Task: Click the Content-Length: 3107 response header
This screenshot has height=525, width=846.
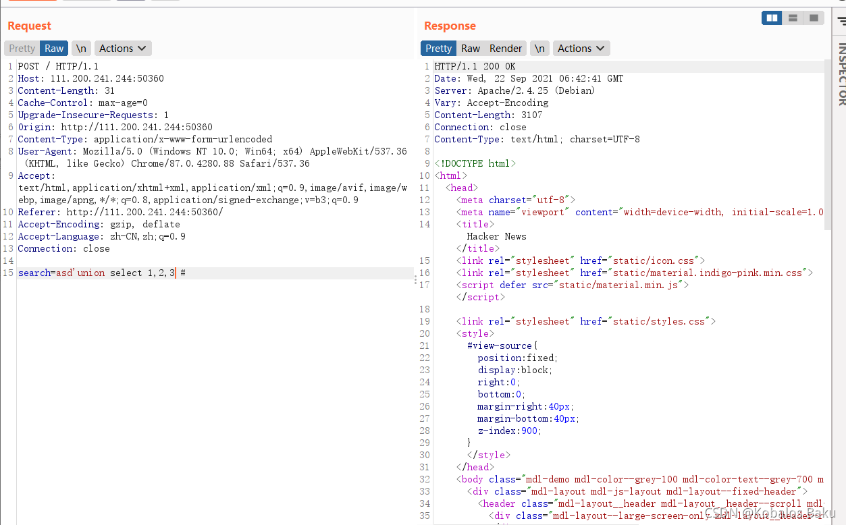Action: 488,115
